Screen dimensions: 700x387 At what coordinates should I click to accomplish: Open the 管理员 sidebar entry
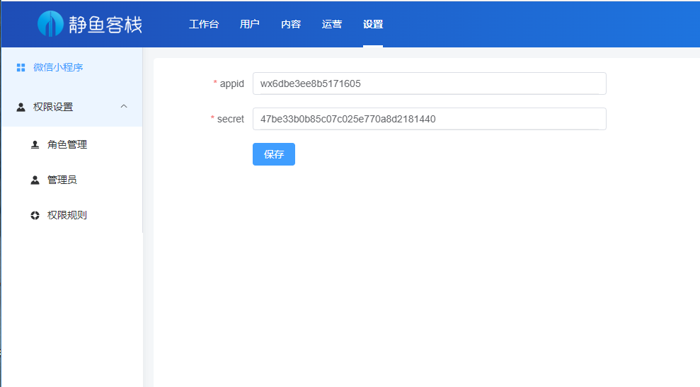pyautogui.click(x=62, y=180)
